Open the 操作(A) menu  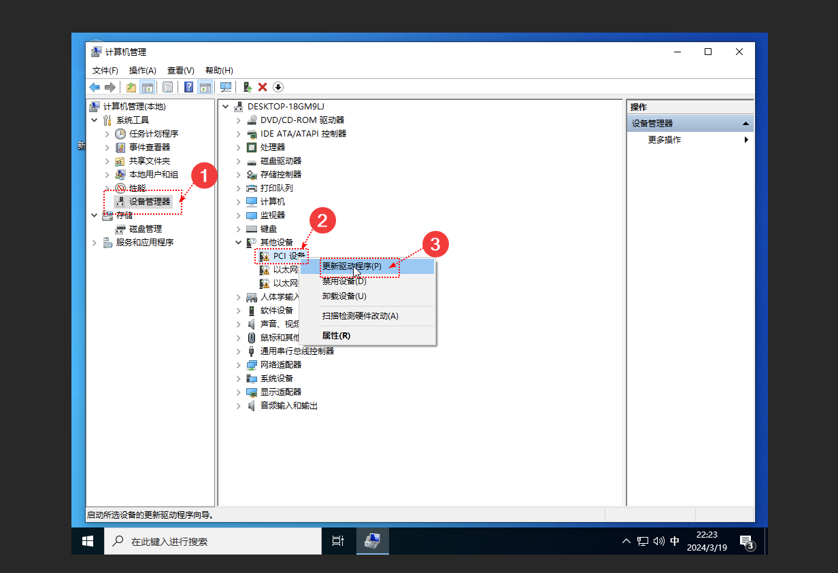tap(142, 71)
